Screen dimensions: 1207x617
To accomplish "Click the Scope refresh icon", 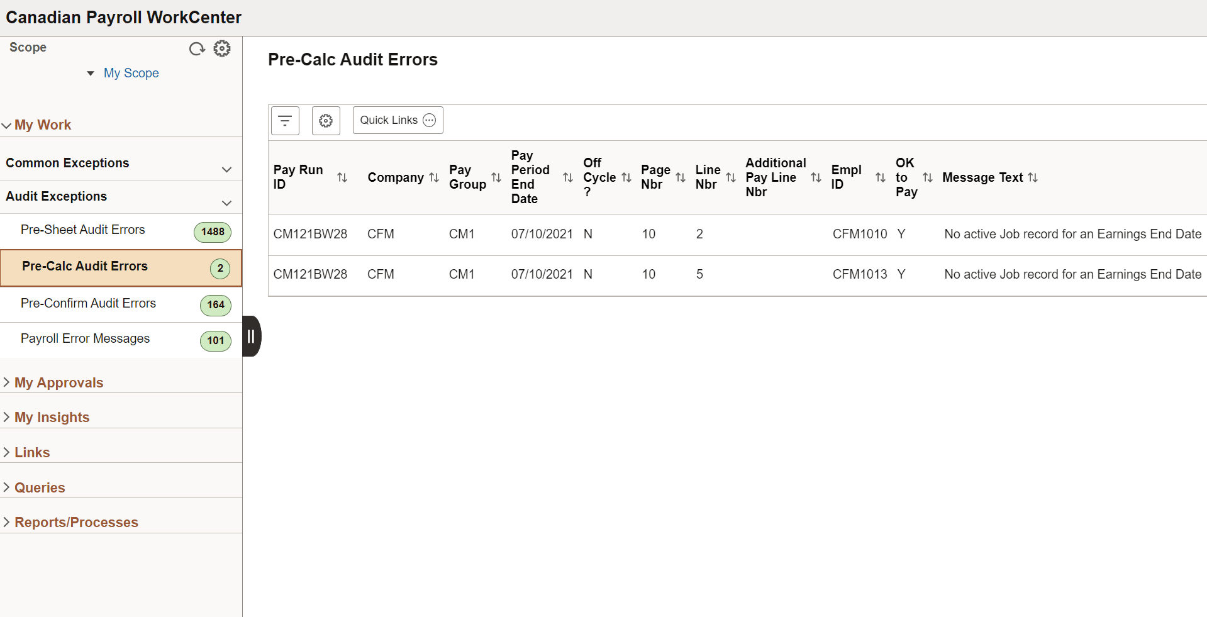I will (197, 49).
